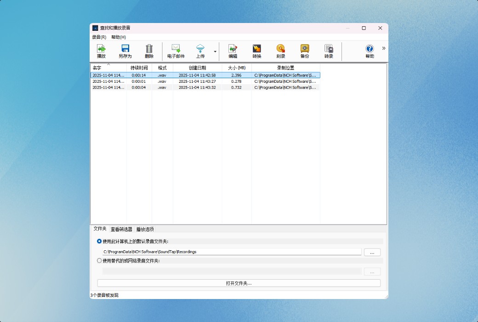
Task: Open the 电子邮件 (Email) tool
Action: click(176, 51)
